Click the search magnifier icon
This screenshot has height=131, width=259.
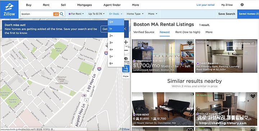[x=62, y=14]
